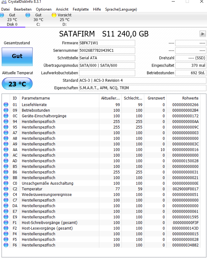Click the Rohwerte column header
This screenshot has height=258, width=207.
pos(184,98)
